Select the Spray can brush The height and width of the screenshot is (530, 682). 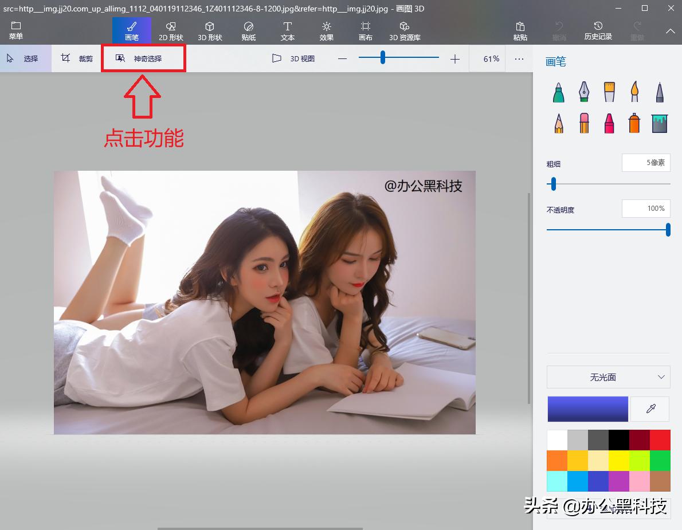[x=634, y=123]
